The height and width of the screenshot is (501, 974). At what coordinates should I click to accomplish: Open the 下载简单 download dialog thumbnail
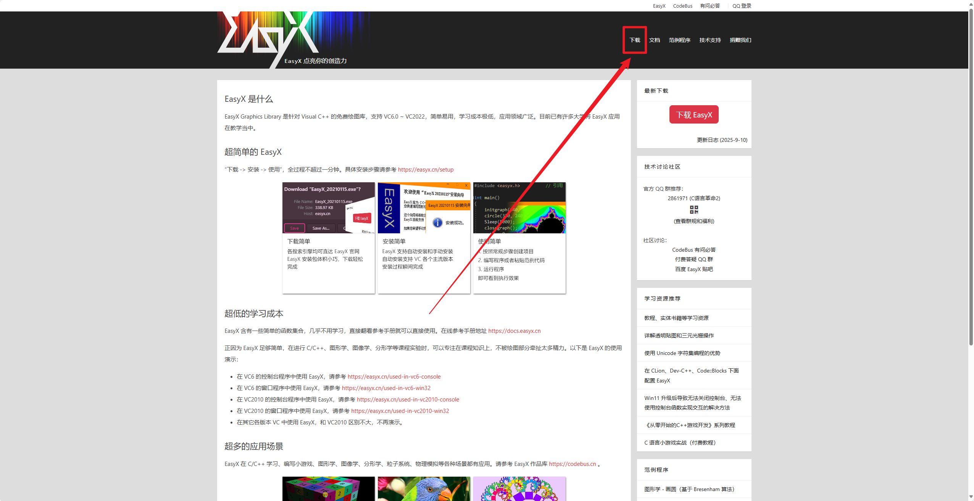pos(328,208)
